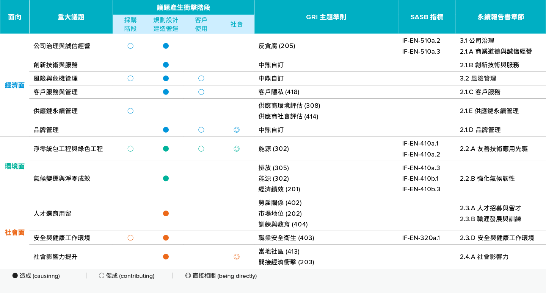The width and height of the screenshot is (546, 293).
Task: Click the 採購階段 sub-header
Action: (x=130, y=24)
